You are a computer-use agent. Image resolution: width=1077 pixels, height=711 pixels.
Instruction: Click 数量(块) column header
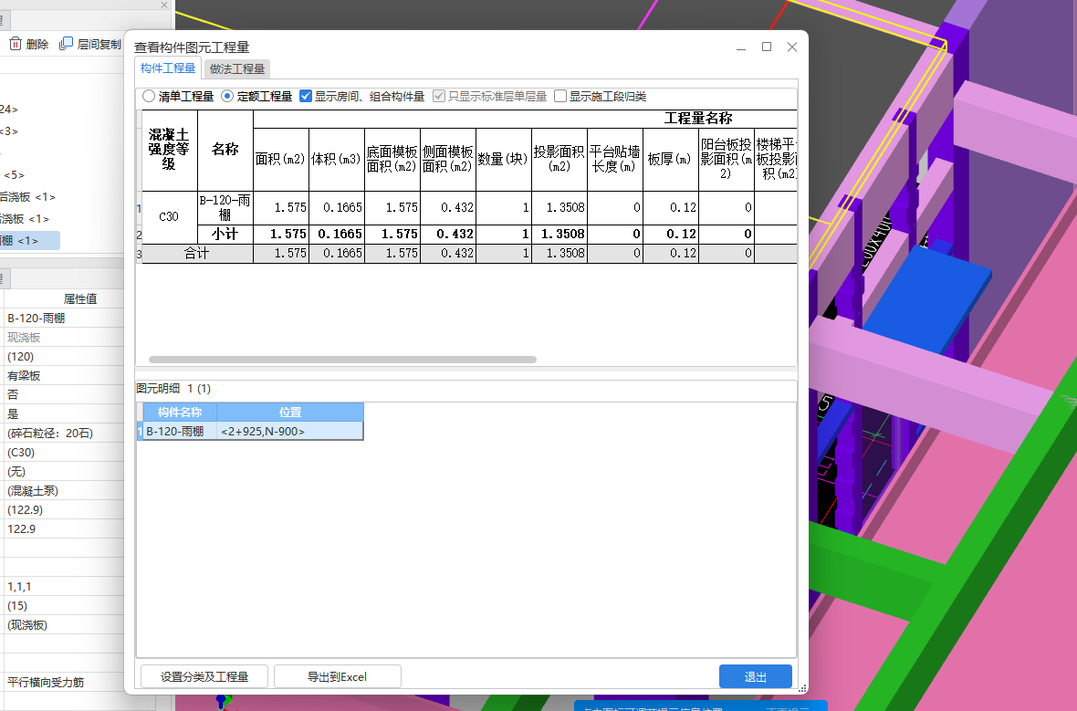coord(503,159)
